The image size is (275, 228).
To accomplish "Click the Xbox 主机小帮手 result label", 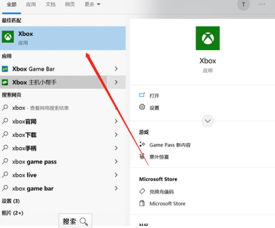I will [x=34, y=82].
